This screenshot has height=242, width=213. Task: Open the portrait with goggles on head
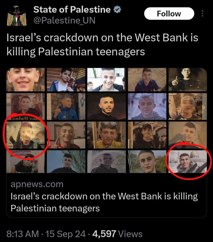106,135
